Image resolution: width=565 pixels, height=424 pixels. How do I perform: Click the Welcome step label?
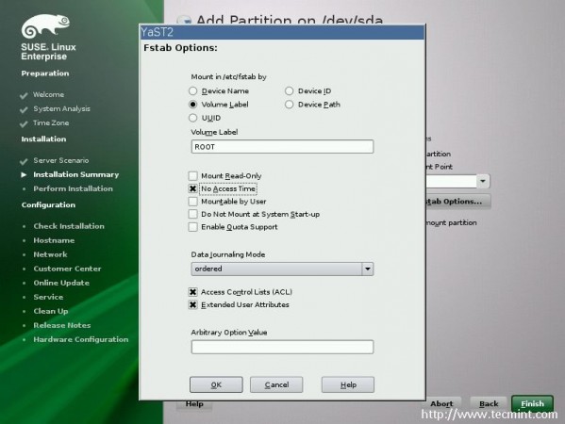click(x=49, y=94)
